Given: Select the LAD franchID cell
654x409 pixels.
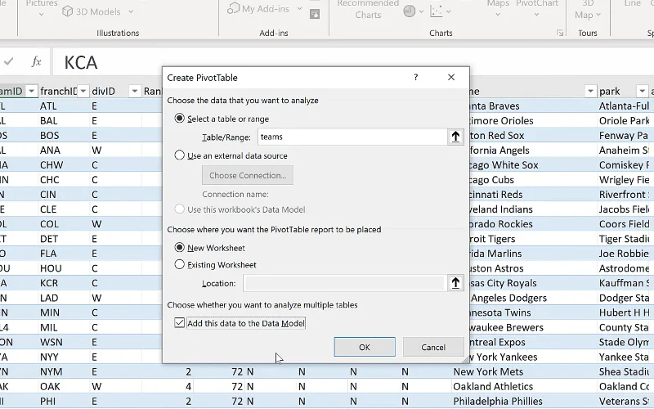Looking at the screenshot, I should coord(64,298).
